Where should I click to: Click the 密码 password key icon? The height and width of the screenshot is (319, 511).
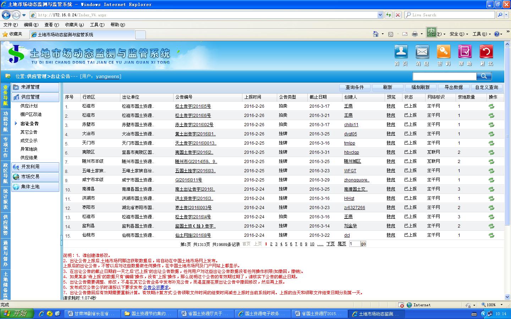[444, 52]
